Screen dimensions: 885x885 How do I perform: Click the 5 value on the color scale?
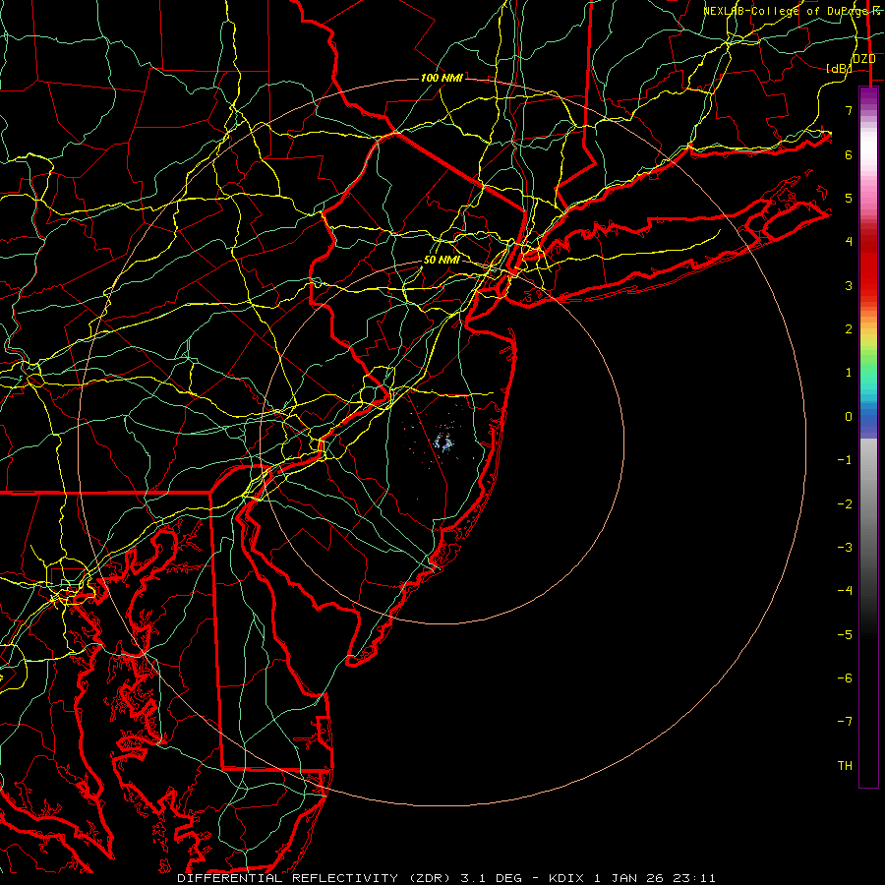point(849,198)
